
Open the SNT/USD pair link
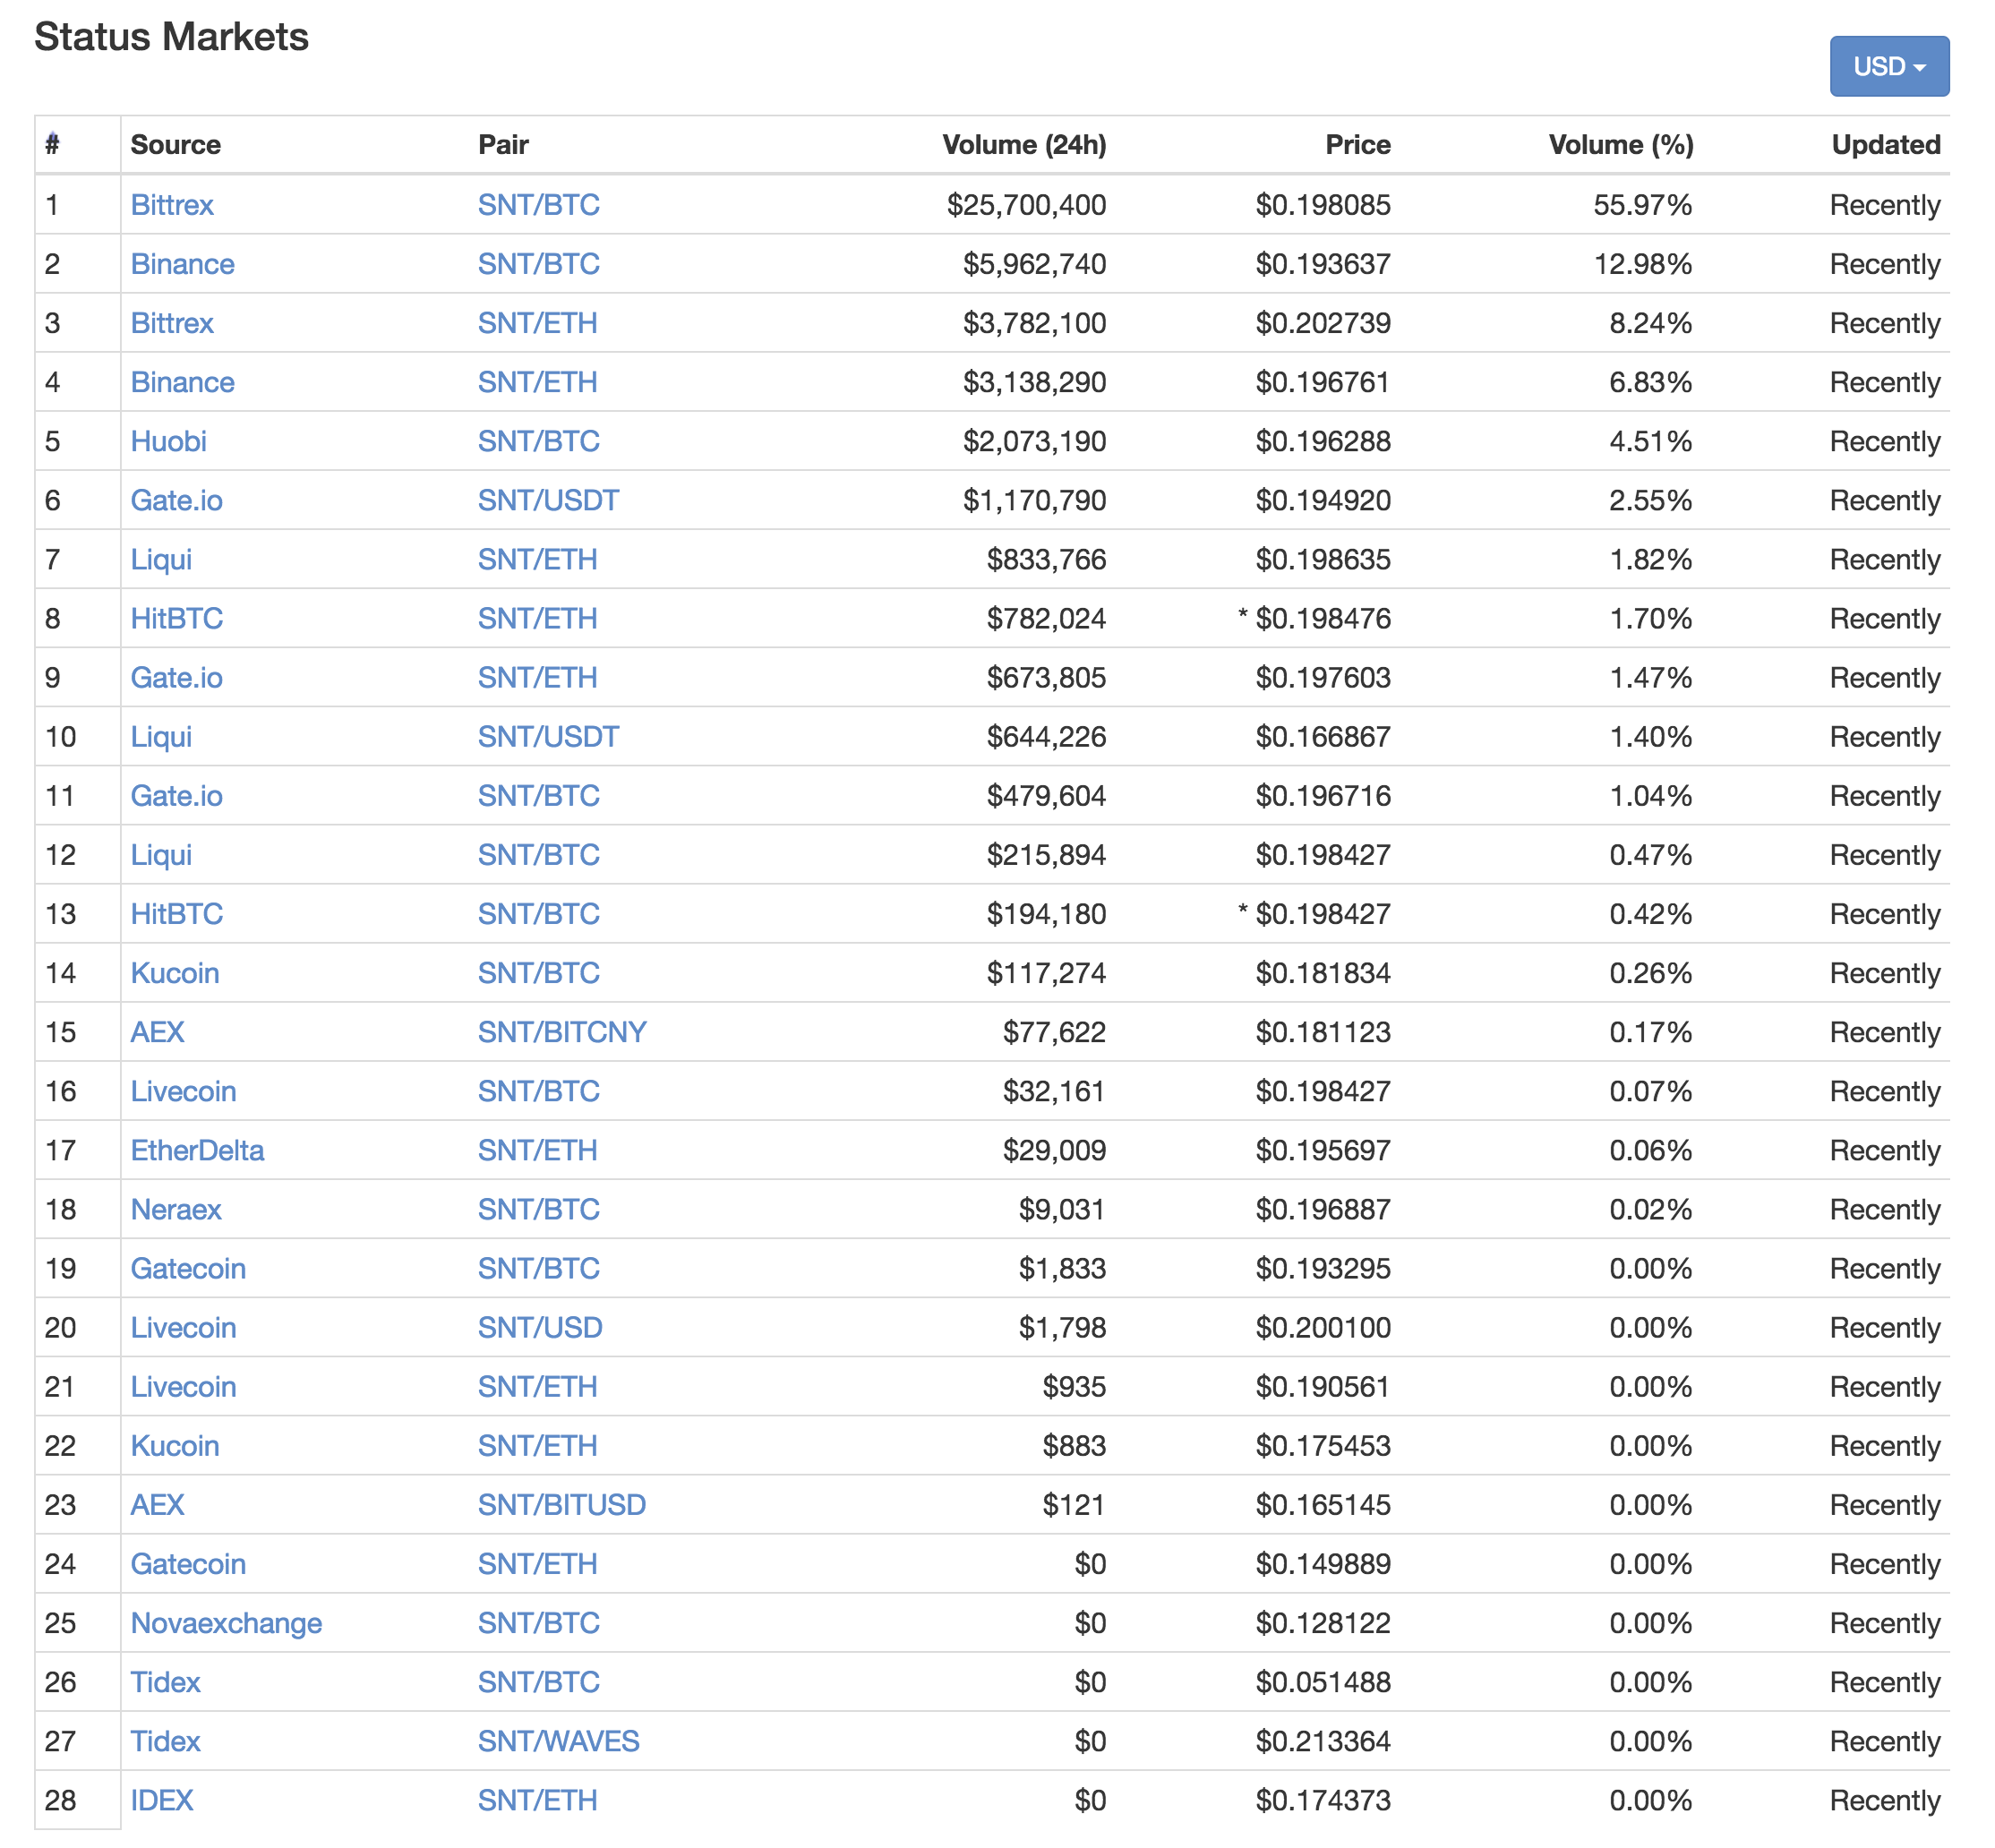point(540,1327)
